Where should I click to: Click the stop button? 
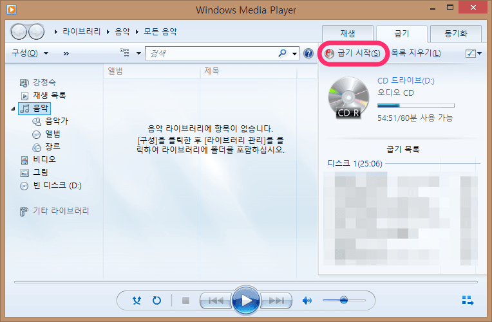click(185, 300)
